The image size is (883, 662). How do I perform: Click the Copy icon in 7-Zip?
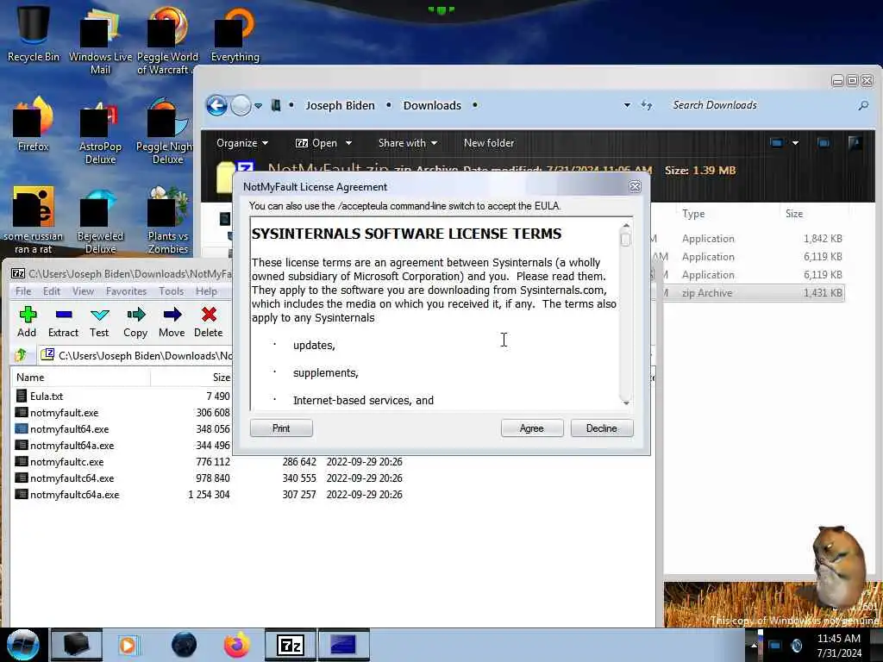point(135,322)
